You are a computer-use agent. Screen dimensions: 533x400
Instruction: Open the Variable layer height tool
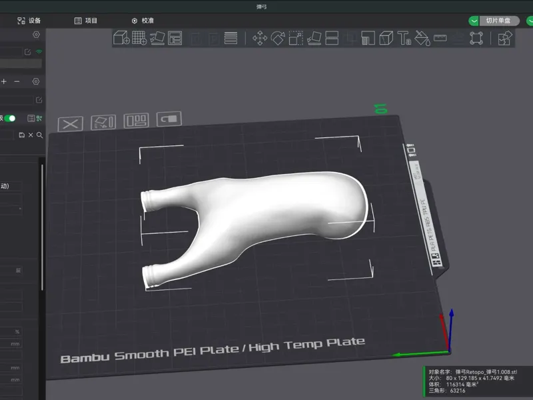click(231, 38)
